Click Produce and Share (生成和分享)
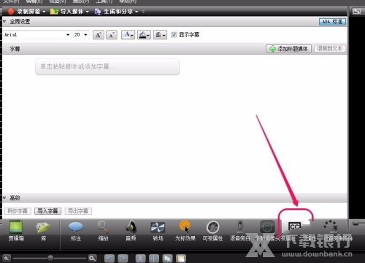 click(x=114, y=12)
